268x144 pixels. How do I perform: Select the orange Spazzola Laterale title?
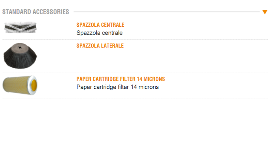pos(100,46)
